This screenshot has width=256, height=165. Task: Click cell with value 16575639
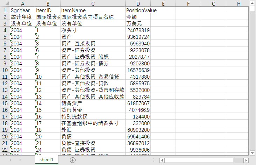138,70
